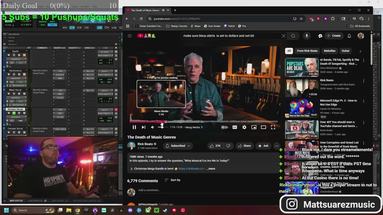Mute the Female Vocal track
The image size is (383, 215).
[24, 132]
